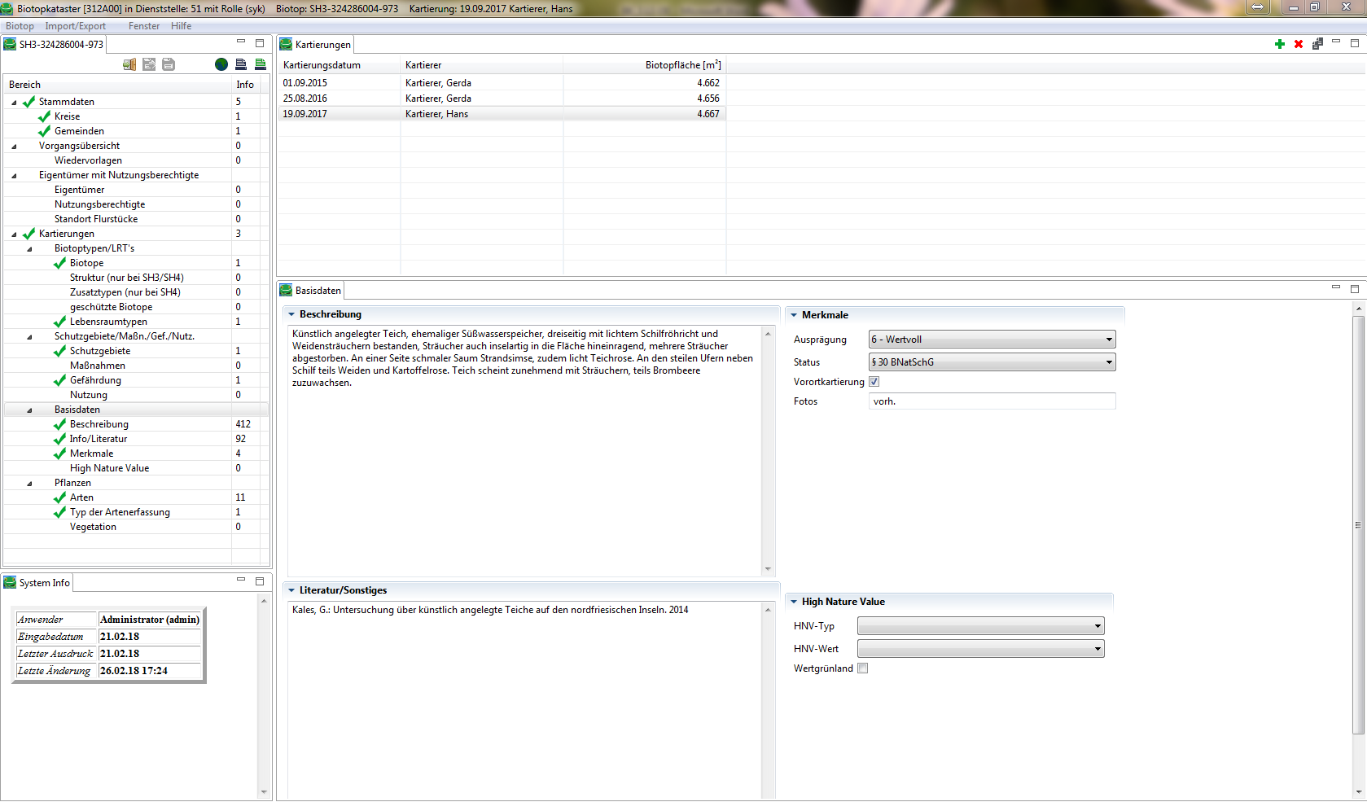This screenshot has height=802, width=1367.
Task: Open the HNV-Typ dropdown
Action: click(980, 626)
